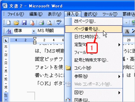Open Styles and Formatting AA icon

click(9, 31)
